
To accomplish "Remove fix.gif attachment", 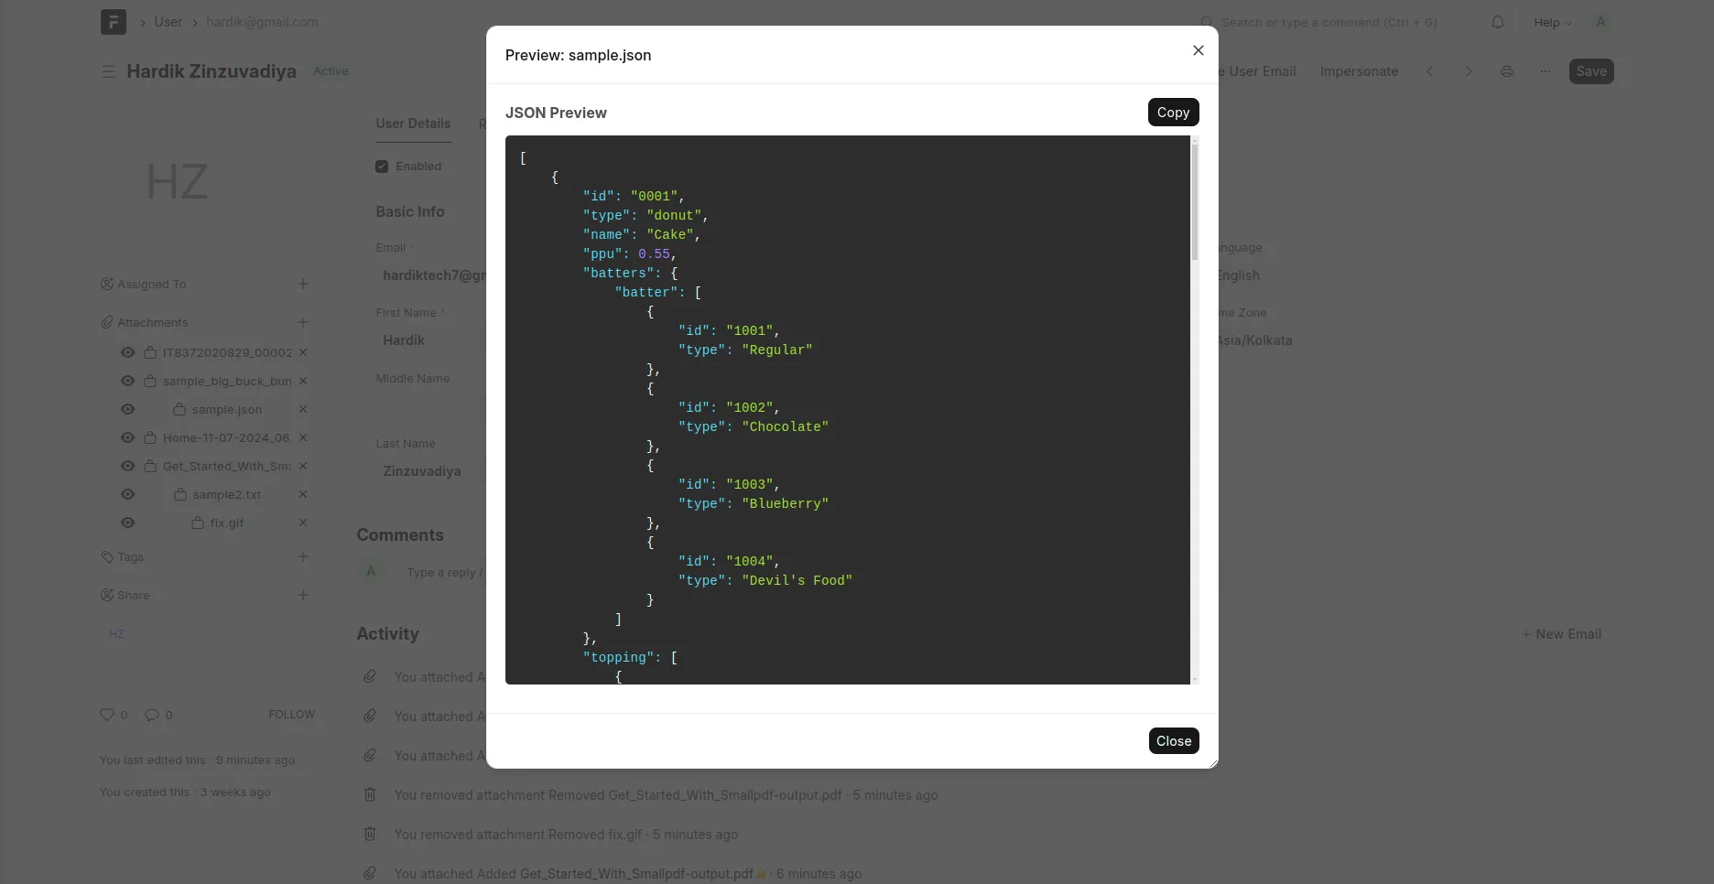I will pyautogui.click(x=303, y=523).
